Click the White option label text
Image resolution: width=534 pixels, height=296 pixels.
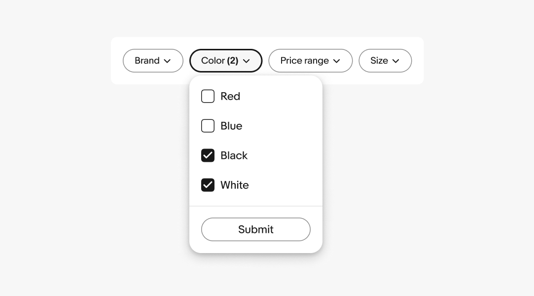coord(234,185)
